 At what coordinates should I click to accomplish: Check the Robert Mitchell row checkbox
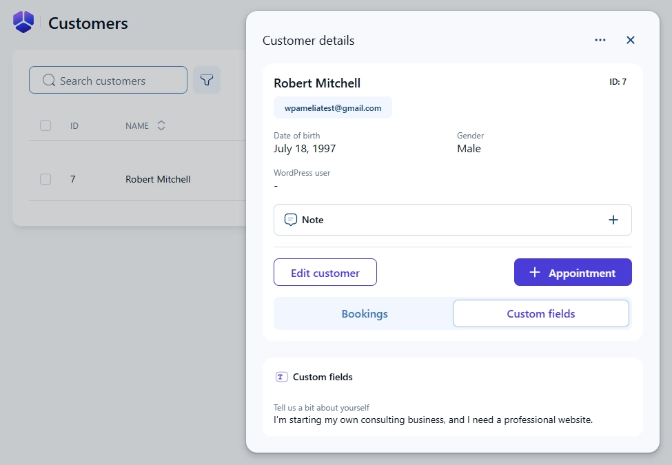45,179
